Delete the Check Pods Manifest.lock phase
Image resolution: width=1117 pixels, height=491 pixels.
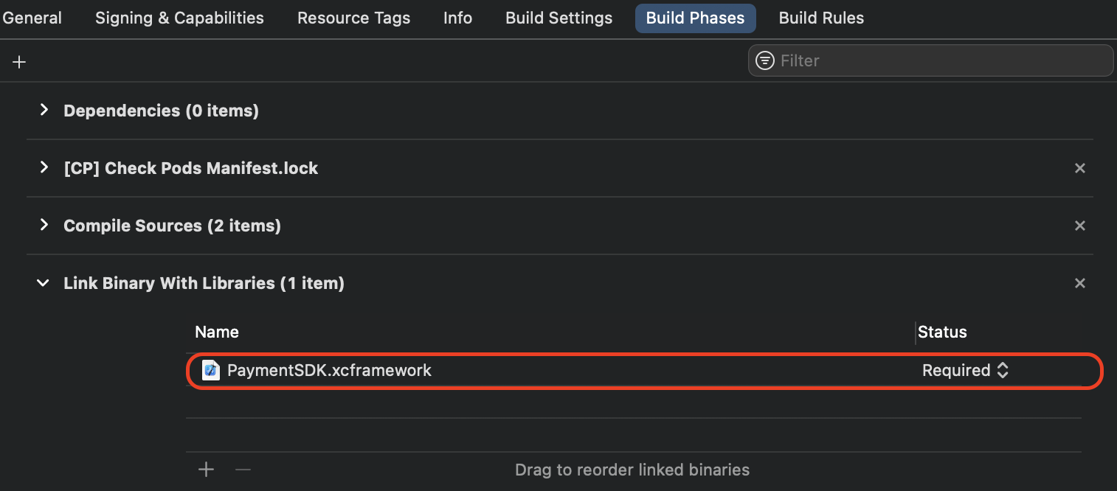(x=1079, y=168)
